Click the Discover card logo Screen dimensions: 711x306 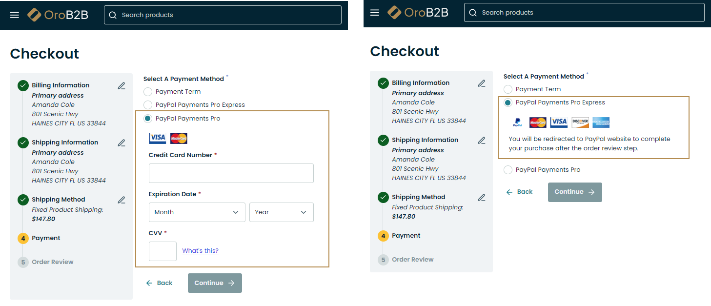click(580, 122)
